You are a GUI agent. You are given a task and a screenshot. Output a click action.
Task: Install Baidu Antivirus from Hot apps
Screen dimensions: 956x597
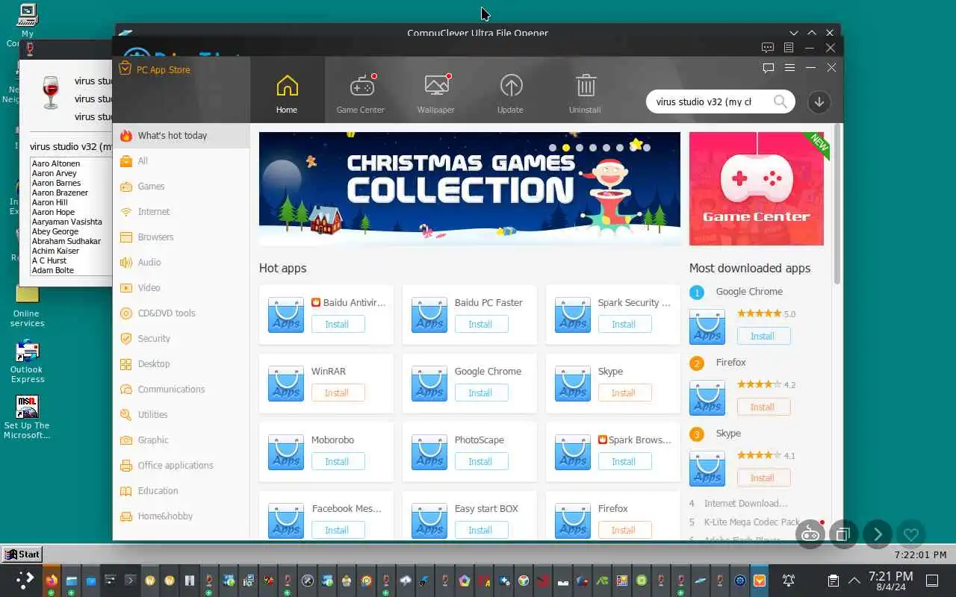pyautogui.click(x=338, y=324)
